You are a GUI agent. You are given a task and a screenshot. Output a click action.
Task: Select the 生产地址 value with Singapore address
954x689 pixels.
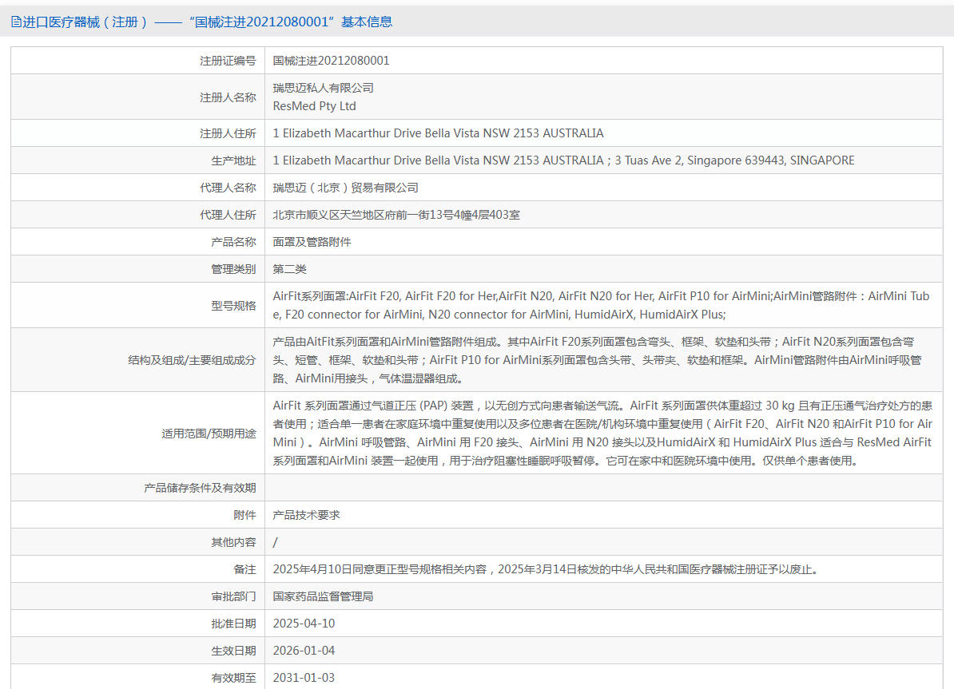(563, 160)
